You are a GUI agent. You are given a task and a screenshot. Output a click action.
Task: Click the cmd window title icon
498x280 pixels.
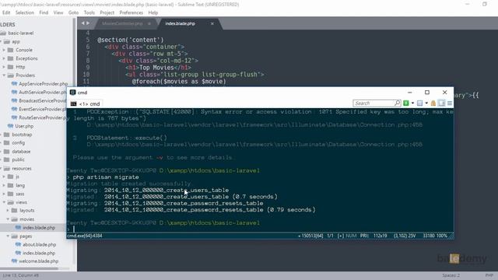[72, 93]
